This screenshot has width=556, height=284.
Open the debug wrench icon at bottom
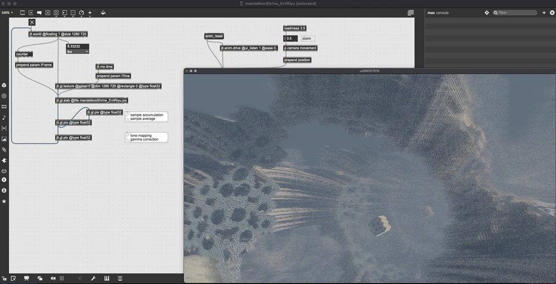[93, 278]
